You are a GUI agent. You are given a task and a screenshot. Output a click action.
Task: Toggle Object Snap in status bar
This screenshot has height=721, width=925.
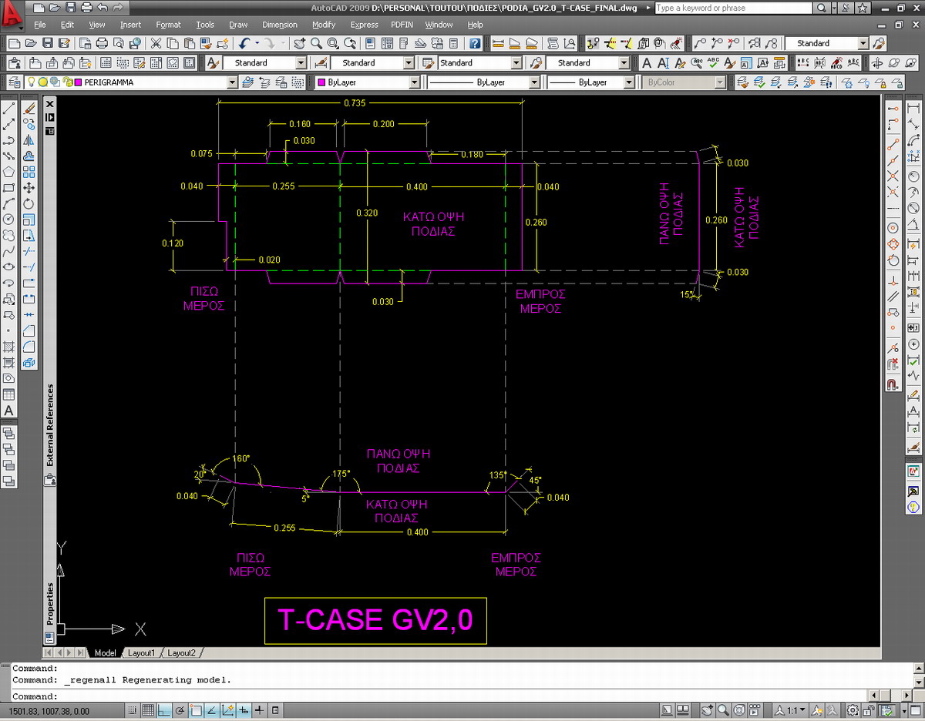196,710
